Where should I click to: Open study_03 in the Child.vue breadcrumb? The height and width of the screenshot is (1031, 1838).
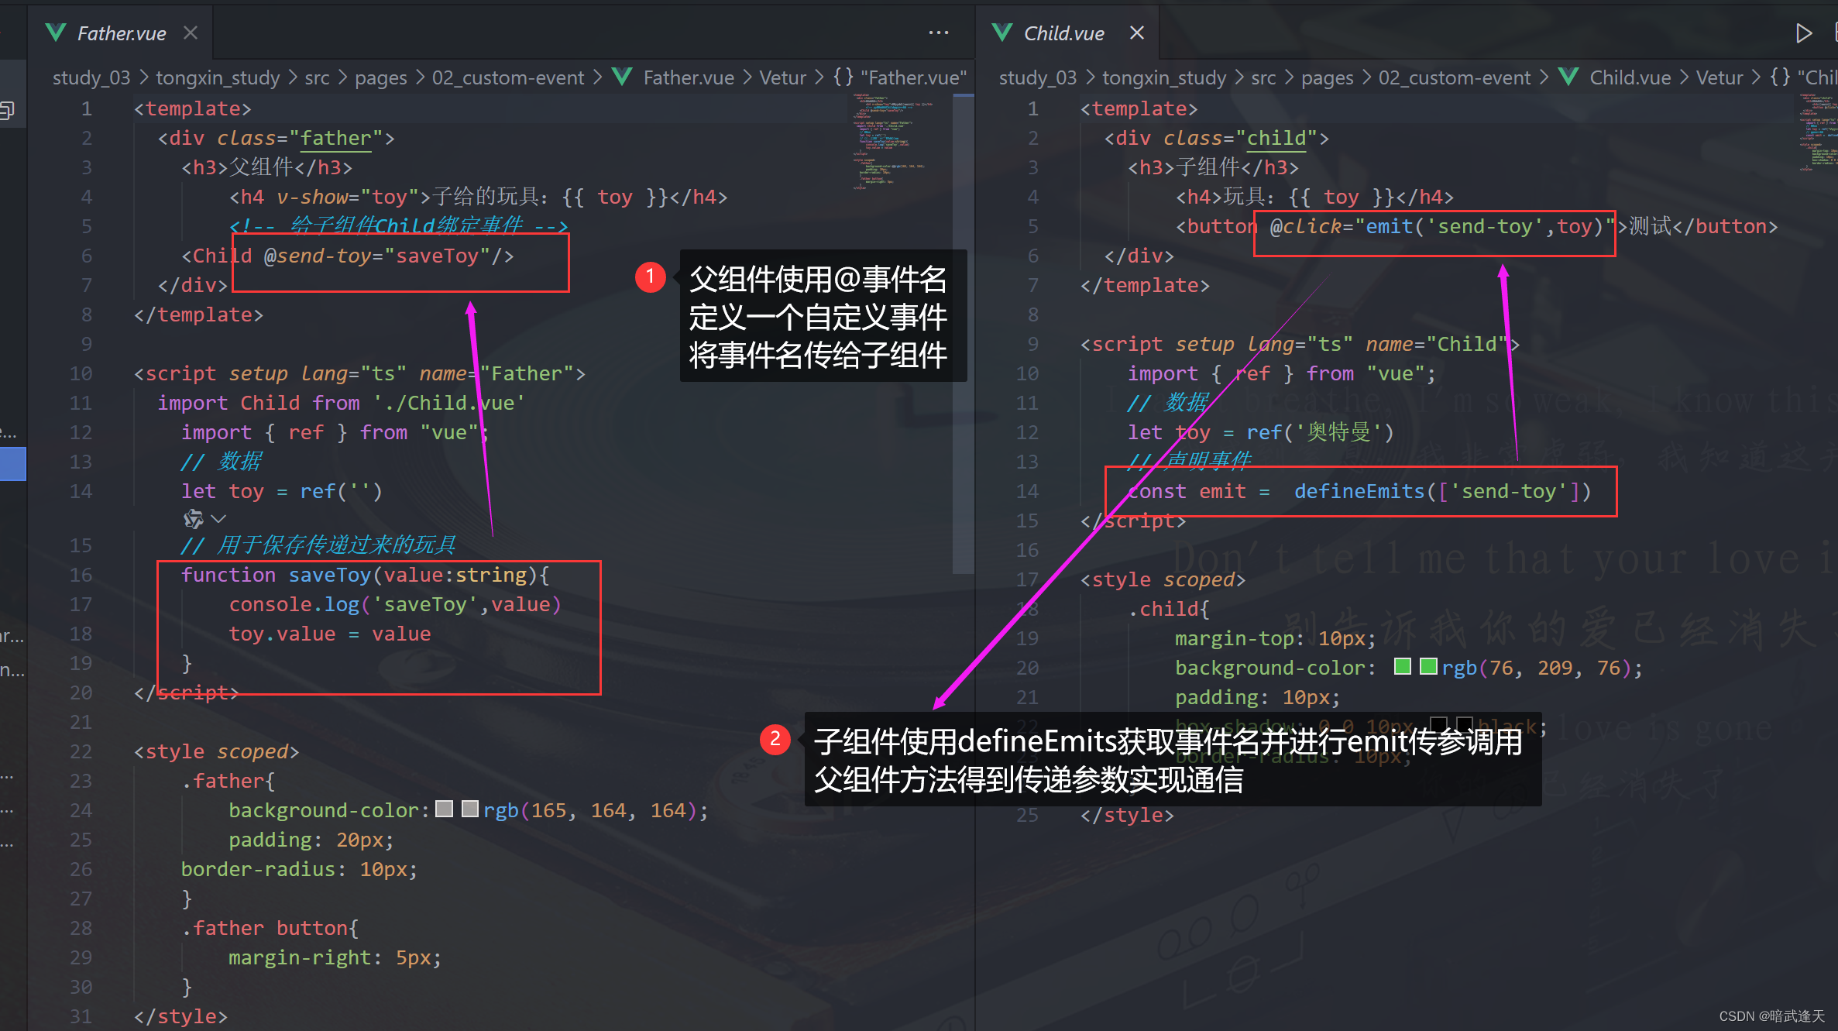[1038, 77]
